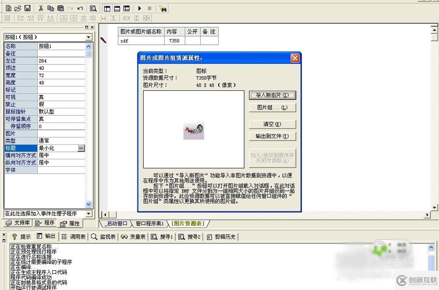439x290 pixels.
Task: Click the align bottom edges icon
Action: pyautogui.click(x=50, y=18)
